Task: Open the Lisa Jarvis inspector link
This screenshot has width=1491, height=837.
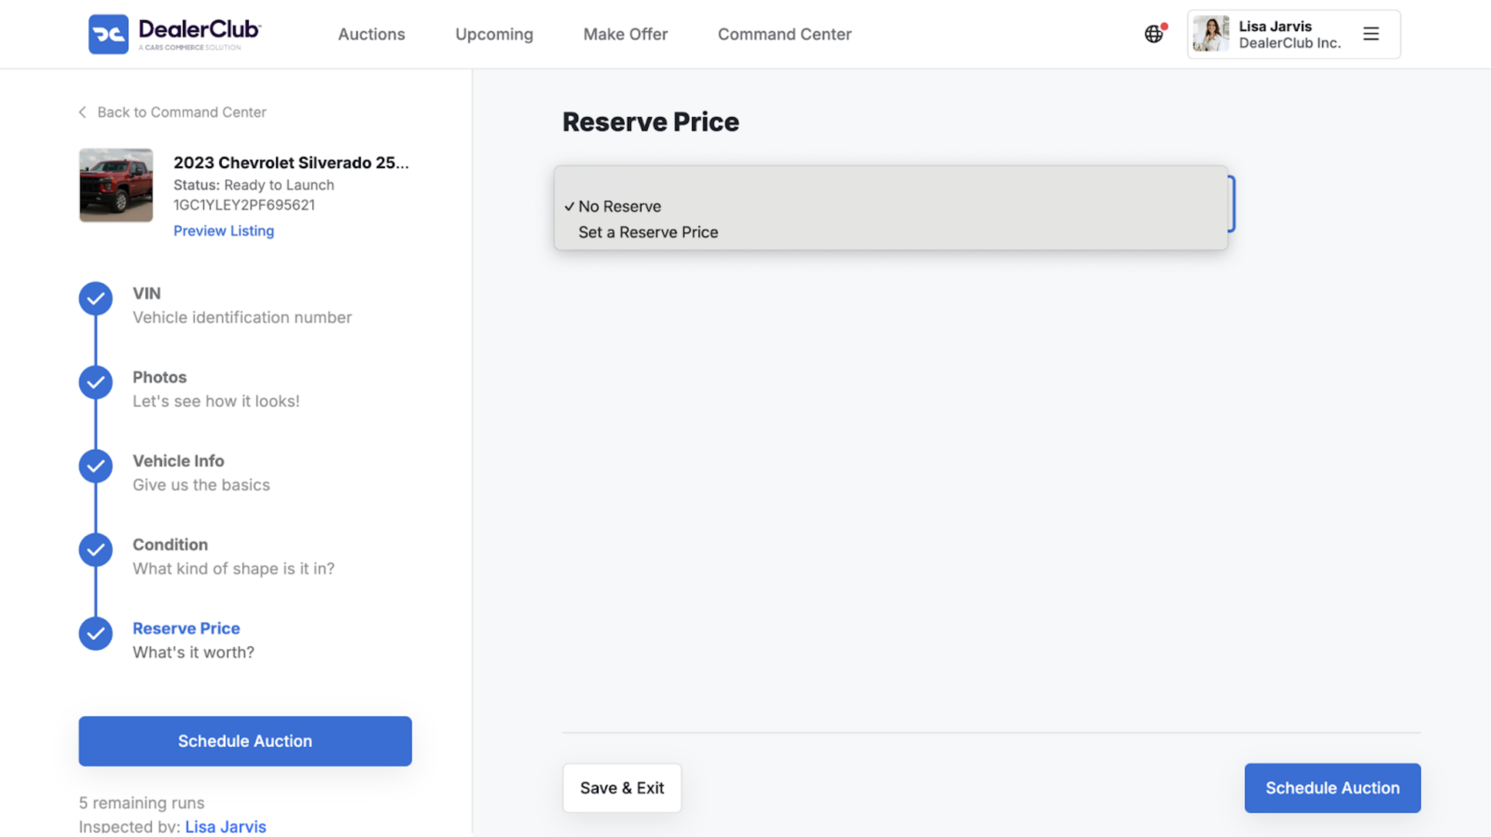Action: [x=226, y=827]
